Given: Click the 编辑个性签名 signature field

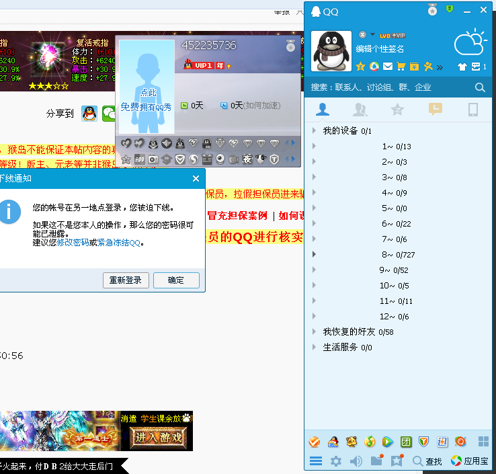Looking at the screenshot, I should point(380,49).
